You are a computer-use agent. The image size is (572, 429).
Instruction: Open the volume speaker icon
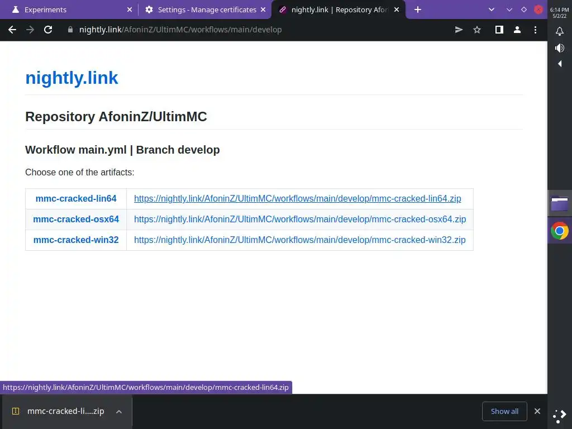pos(560,48)
